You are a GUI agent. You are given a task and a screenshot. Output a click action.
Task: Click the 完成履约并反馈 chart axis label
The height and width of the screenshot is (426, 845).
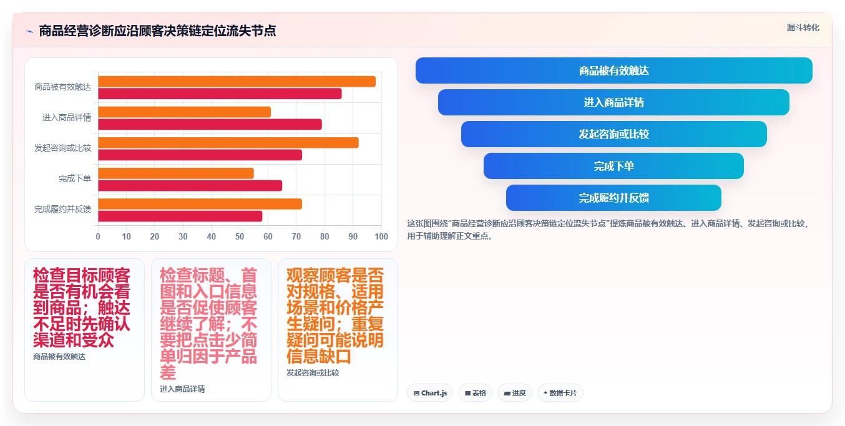coord(62,210)
